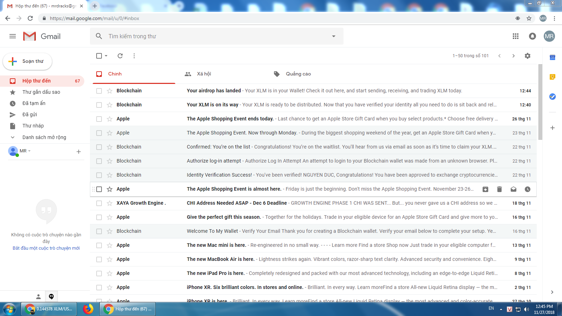Delete the hovered Apple Shopping Event email
562x316 pixels.
(x=499, y=189)
